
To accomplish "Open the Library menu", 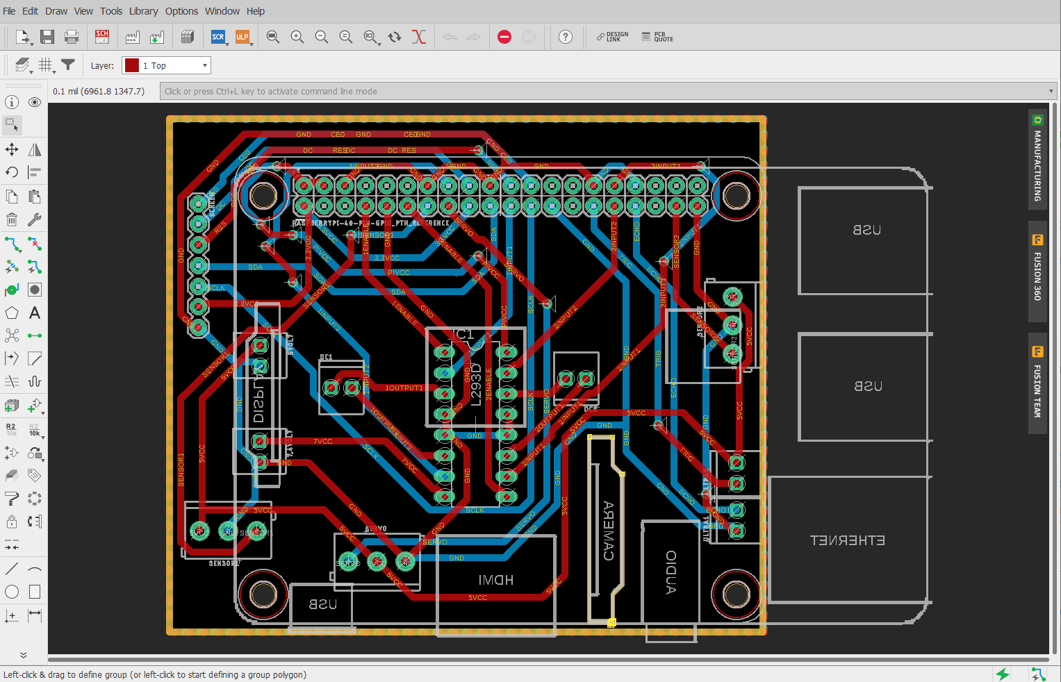I will point(143,11).
